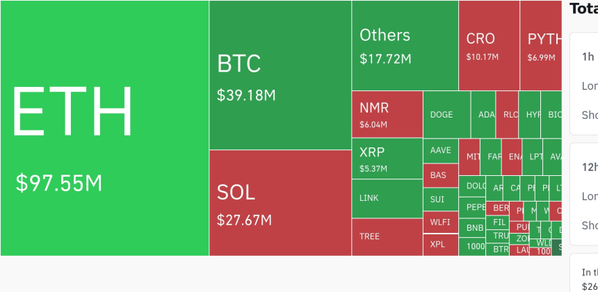Open the red SOL $27.67M tile
Viewport: 598px width, 292px height.
pyautogui.click(x=280, y=202)
